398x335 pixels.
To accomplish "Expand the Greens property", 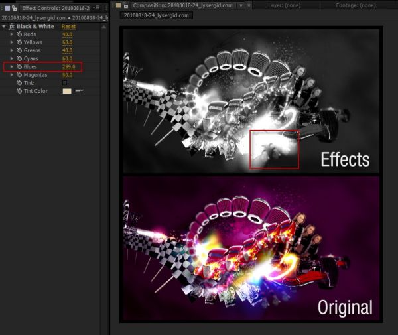I will [x=12, y=50].
